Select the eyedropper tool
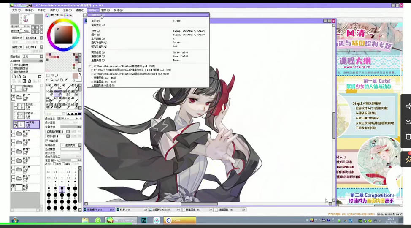411x228 pixels. point(66,80)
